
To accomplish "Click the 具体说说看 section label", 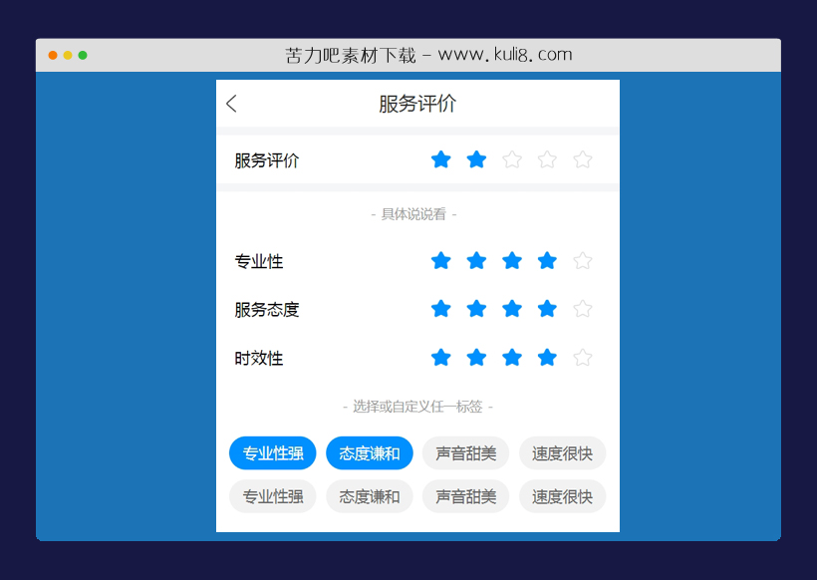I will 416,213.
